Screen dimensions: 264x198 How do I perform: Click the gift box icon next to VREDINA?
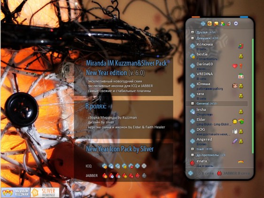(241, 76)
